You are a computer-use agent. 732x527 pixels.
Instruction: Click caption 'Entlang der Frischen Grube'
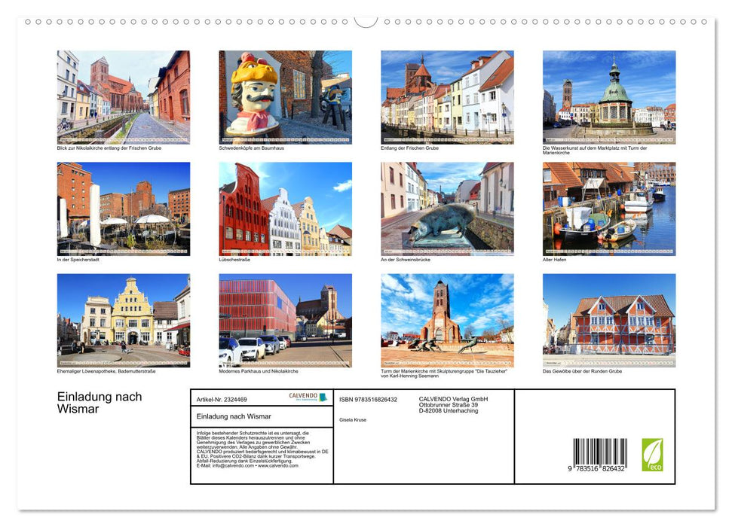click(x=409, y=148)
